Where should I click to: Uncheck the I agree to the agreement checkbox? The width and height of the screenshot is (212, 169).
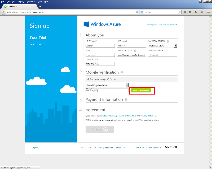tap(87, 116)
